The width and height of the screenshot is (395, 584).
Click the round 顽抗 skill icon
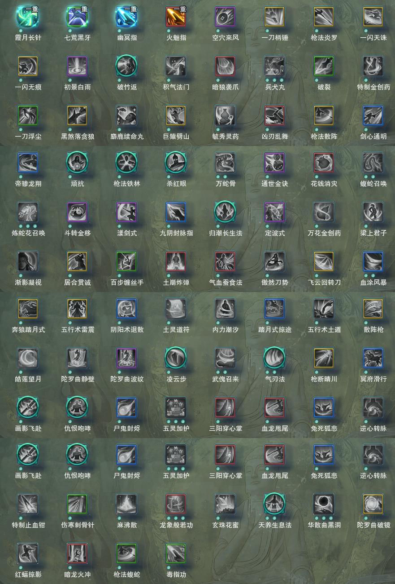(77, 163)
